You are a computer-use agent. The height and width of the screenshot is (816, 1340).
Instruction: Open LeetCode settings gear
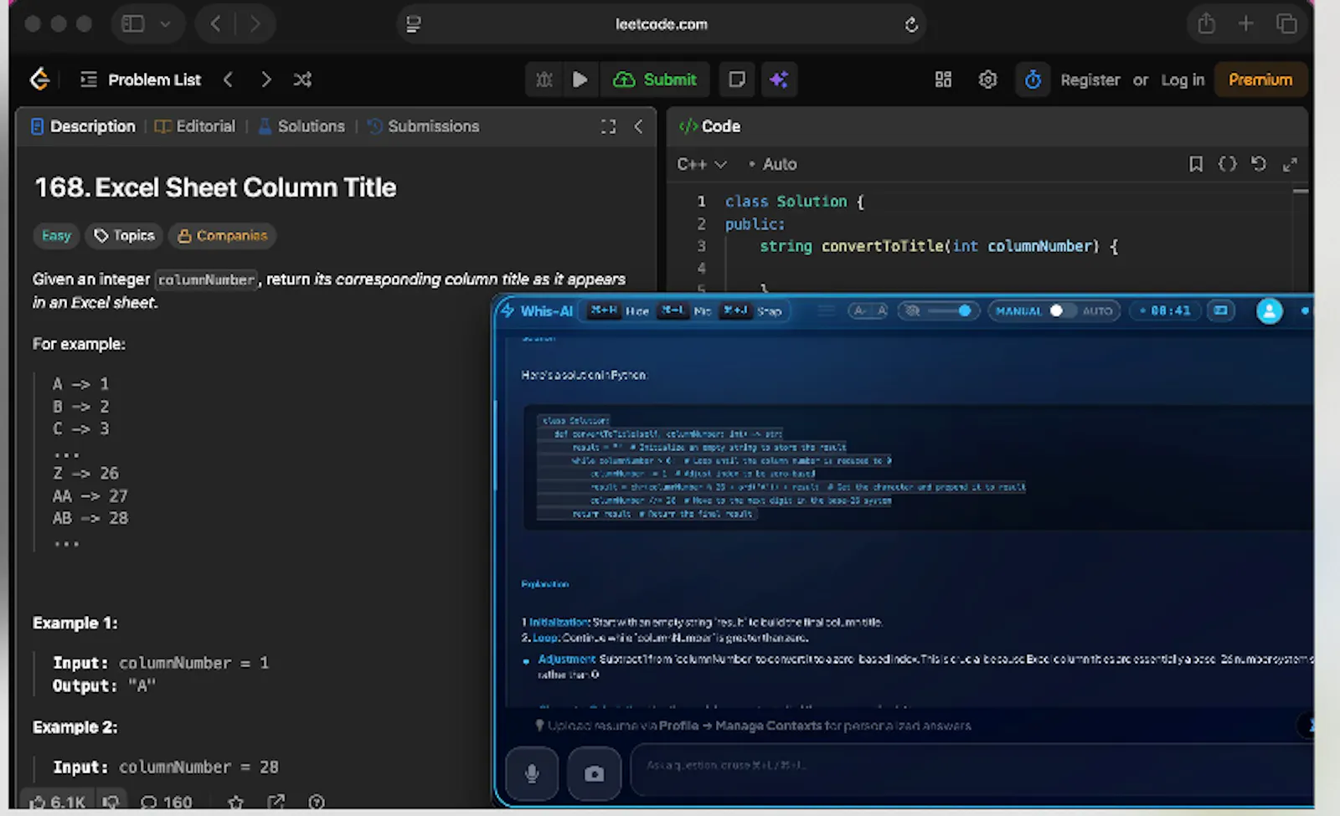pos(988,80)
